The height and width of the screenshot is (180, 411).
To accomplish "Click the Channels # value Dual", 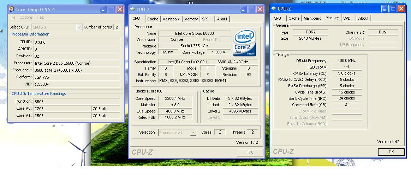I will (x=383, y=32).
